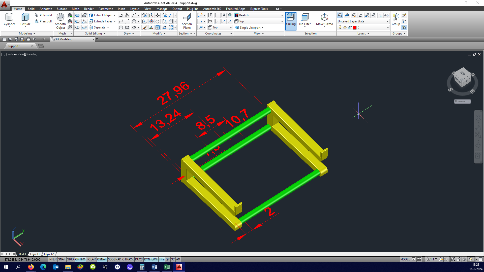
Task: Expand the Solid Editing panel
Action: pyautogui.click(x=95, y=33)
